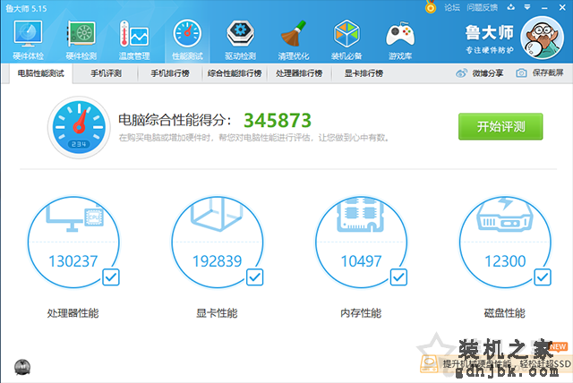Click the skin shirt icon in title bar

coord(511,7)
